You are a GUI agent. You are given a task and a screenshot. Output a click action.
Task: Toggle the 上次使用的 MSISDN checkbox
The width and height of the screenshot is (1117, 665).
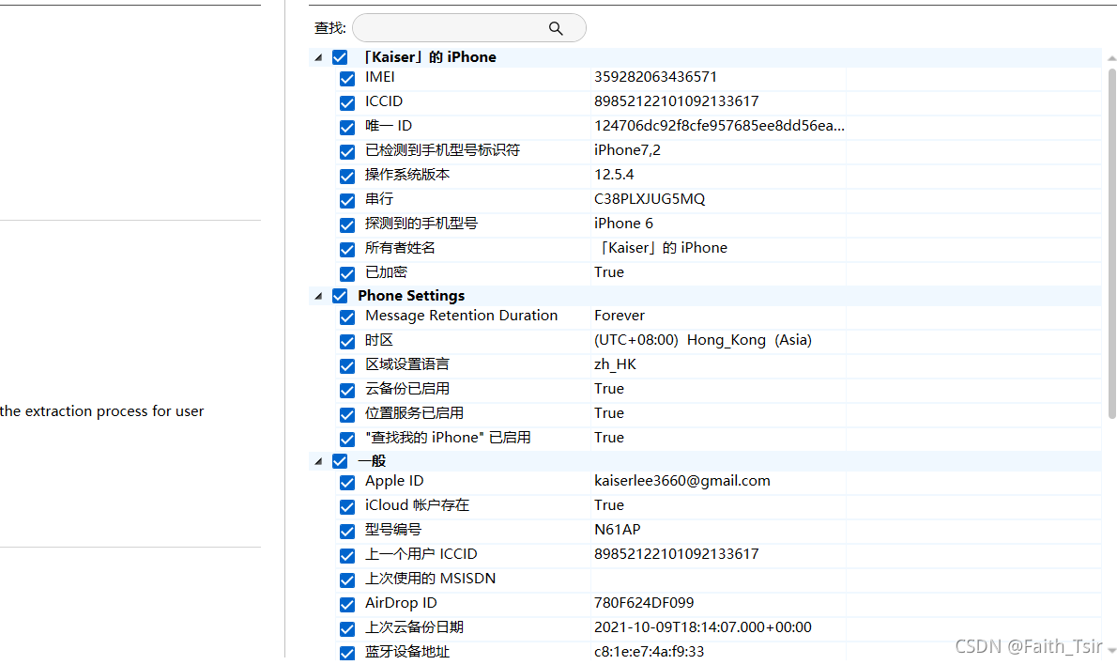tap(347, 580)
